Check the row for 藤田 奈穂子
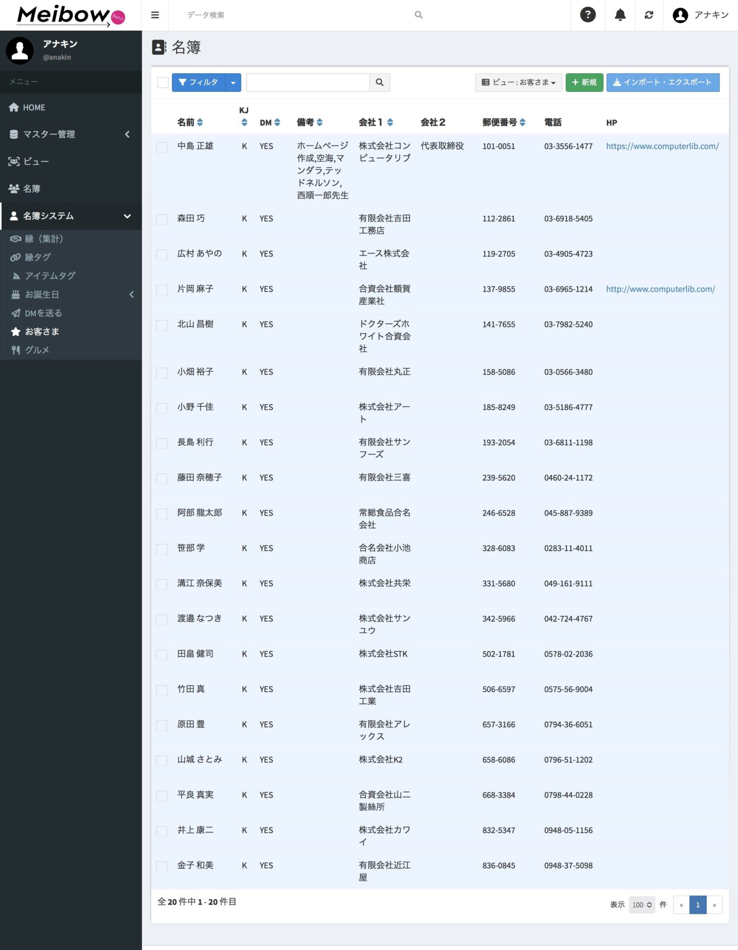This screenshot has width=738, height=950. pyautogui.click(x=162, y=478)
